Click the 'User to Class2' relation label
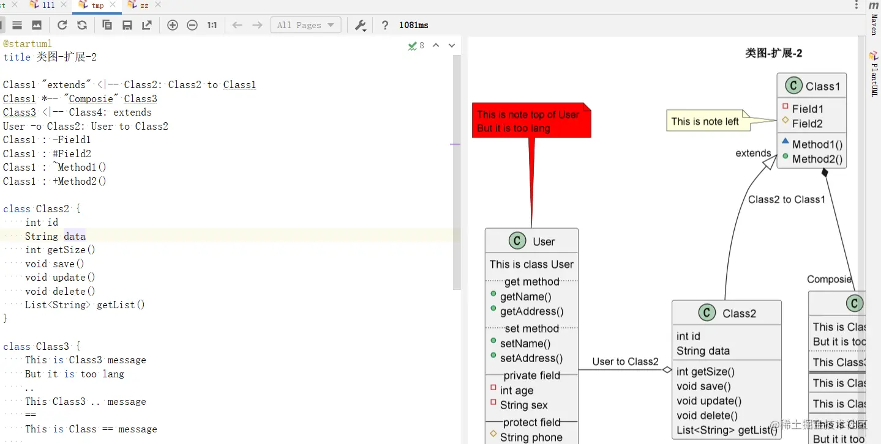Screen dimensions: 881x444 (x=625, y=361)
